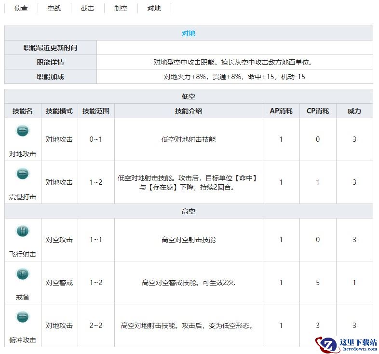
Task: Click the 技能介绍 column header
Action: (189, 111)
